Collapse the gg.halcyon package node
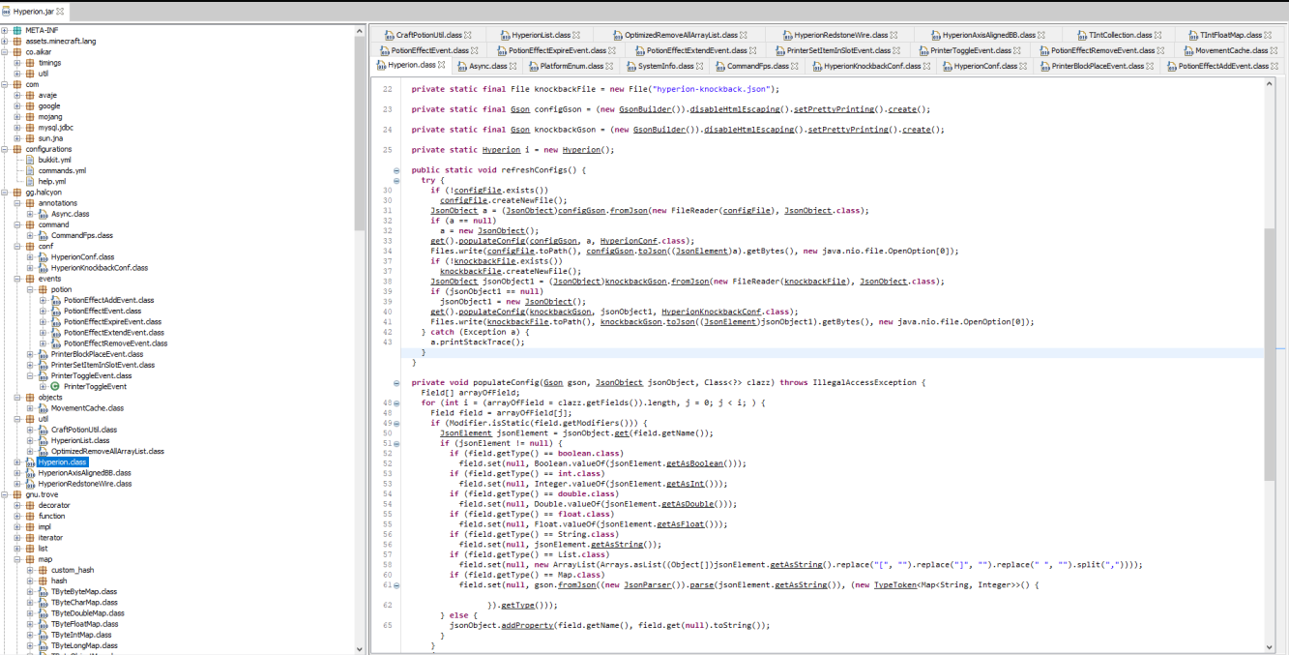The height and width of the screenshot is (655, 1289). pyautogui.click(x=5, y=193)
